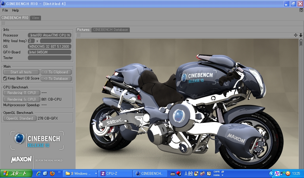Viewport: 304px width, 178px height.
Task: Click the MAXON logo
Action: click(21, 159)
